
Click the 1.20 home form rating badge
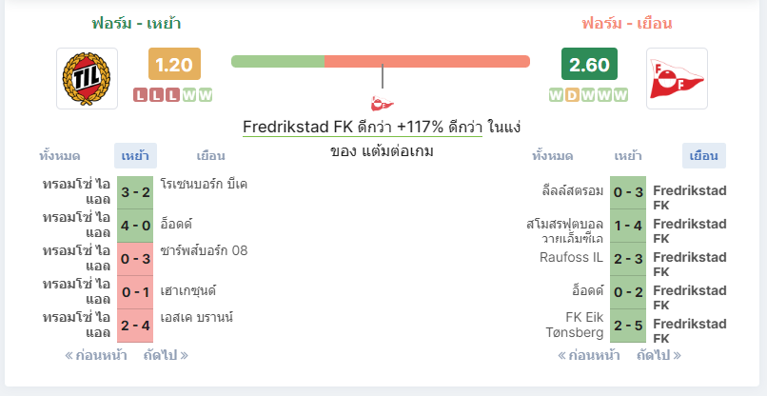point(175,64)
